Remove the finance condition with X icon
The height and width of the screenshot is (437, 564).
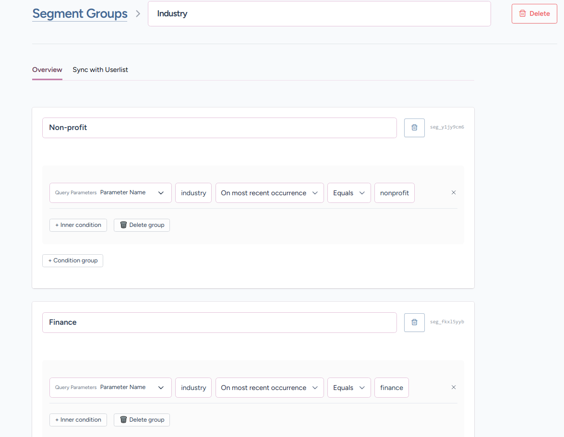click(454, 388)
